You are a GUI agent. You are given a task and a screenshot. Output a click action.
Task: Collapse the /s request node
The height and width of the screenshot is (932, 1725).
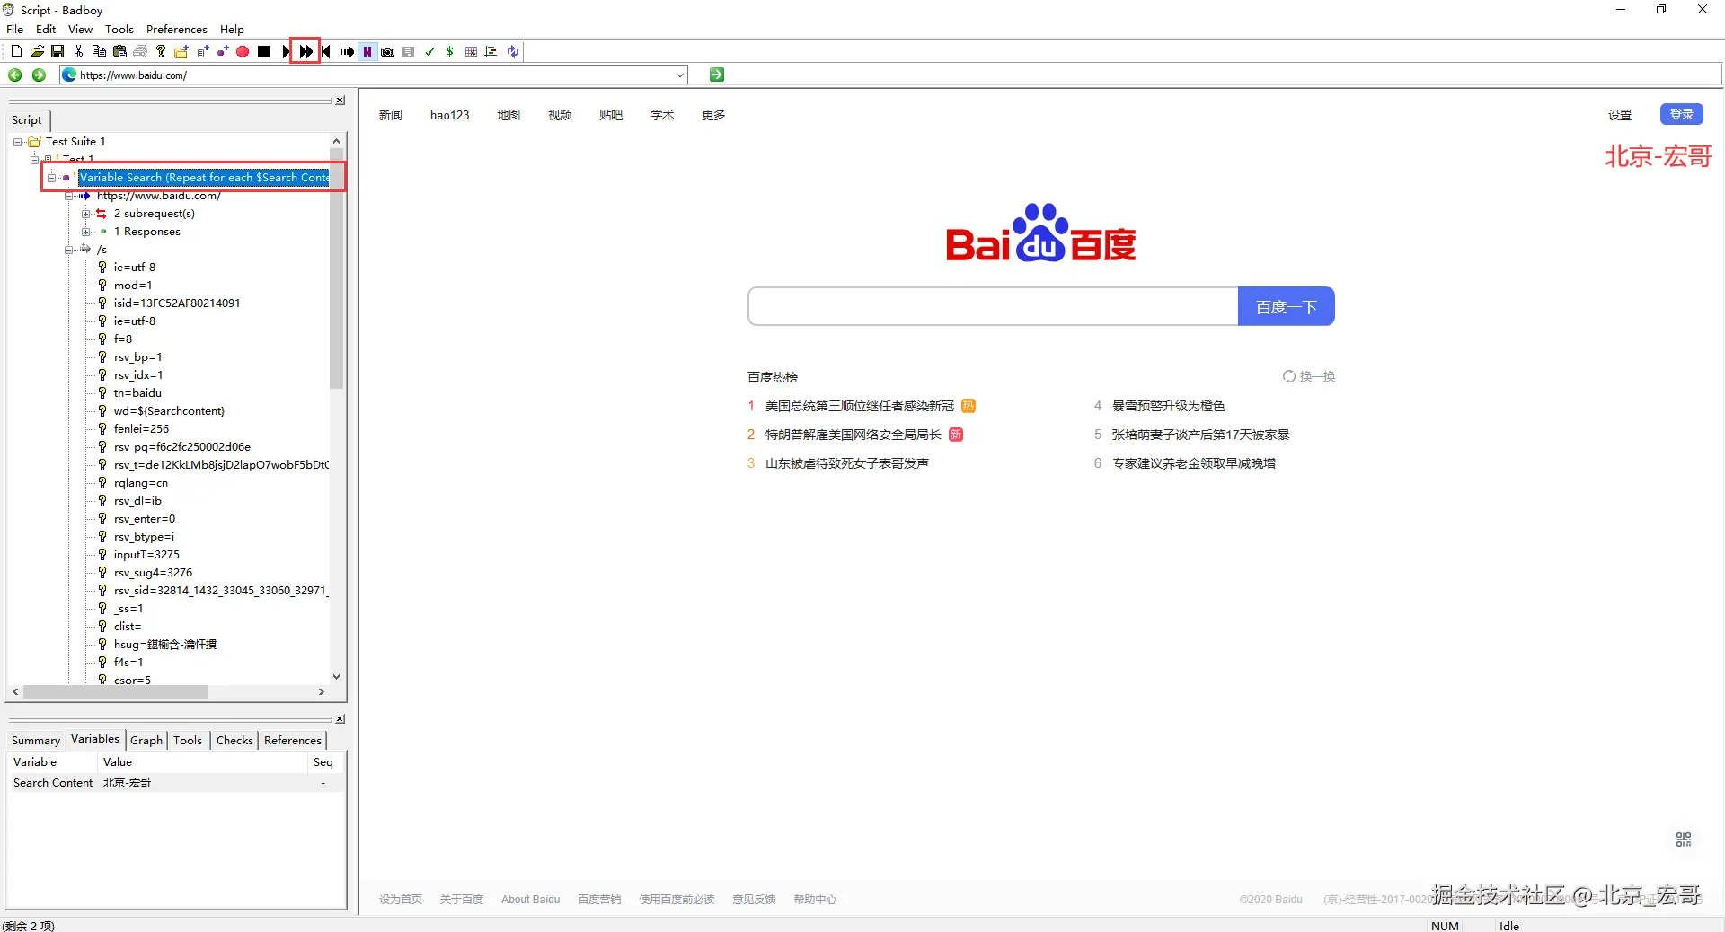[x=68, y=250]
